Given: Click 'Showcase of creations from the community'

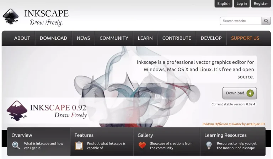Looking at the screenshot, I should (x=171, y=146).
